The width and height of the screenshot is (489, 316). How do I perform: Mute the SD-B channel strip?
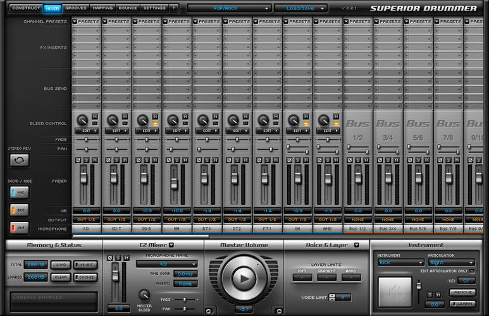(155, 160)
